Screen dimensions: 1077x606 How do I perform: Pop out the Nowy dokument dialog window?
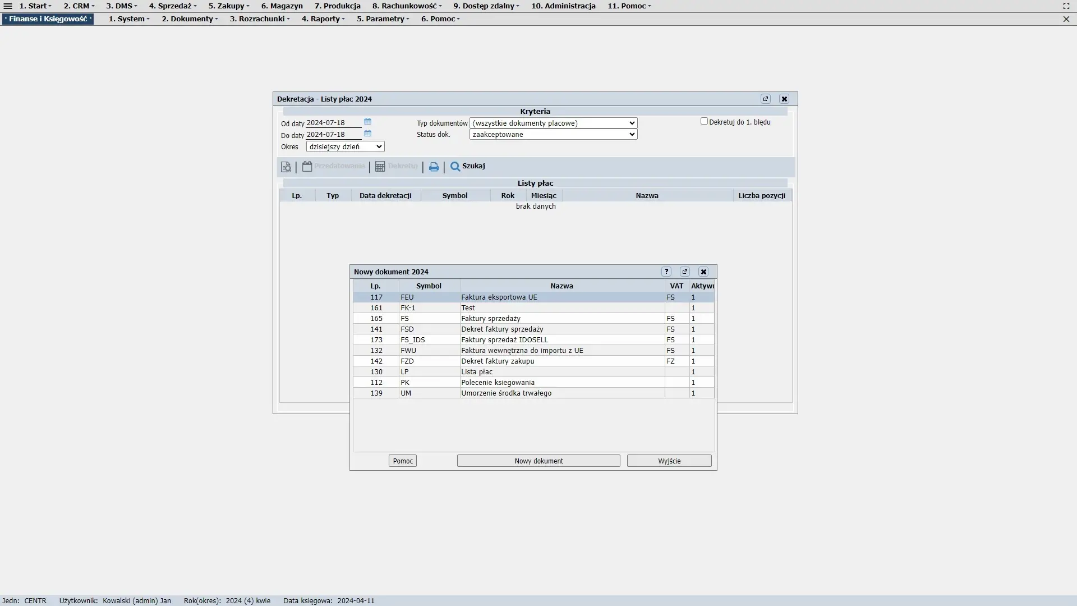685,272
